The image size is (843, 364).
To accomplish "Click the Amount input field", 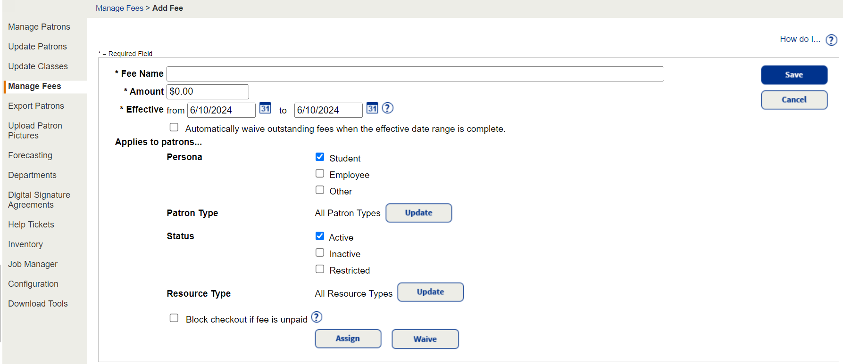I will tap(208, 92).
